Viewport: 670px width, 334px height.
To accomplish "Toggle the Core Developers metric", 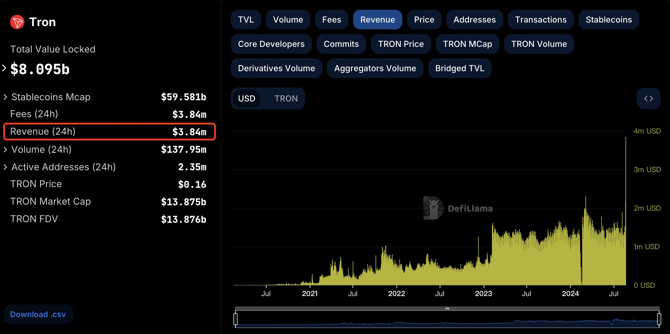I will pos(271,44).
